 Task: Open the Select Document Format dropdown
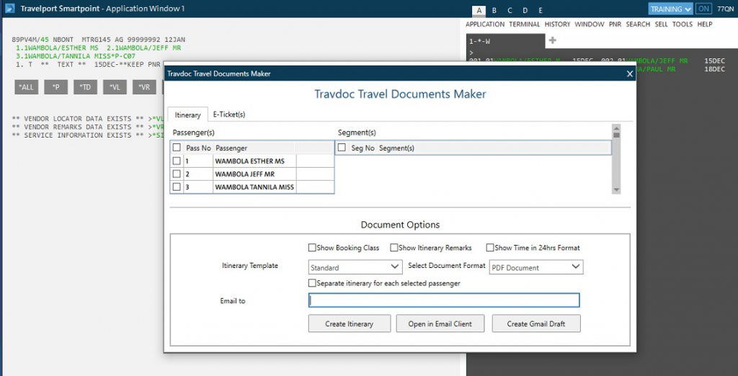(536, 267)
